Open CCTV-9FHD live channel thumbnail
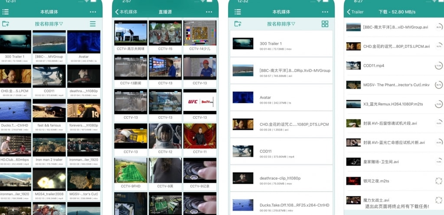This screenshot has width=444, height=215. tap(131, 171)
